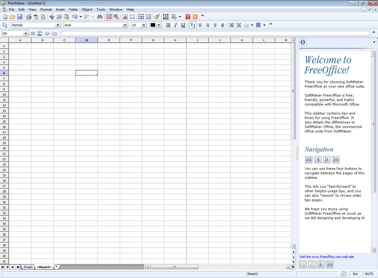Image resolution: width=378 pixels, height=278 pixels.
Task: Switch to the Sheet1 tab
Action: pos(28,267)
